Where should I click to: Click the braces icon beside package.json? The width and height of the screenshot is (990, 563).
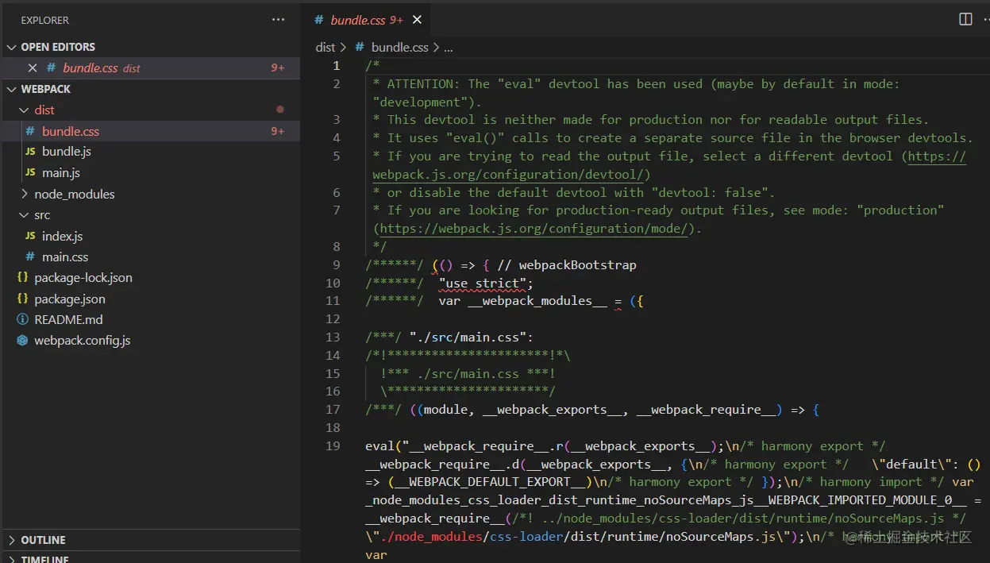tap(22, 299)
